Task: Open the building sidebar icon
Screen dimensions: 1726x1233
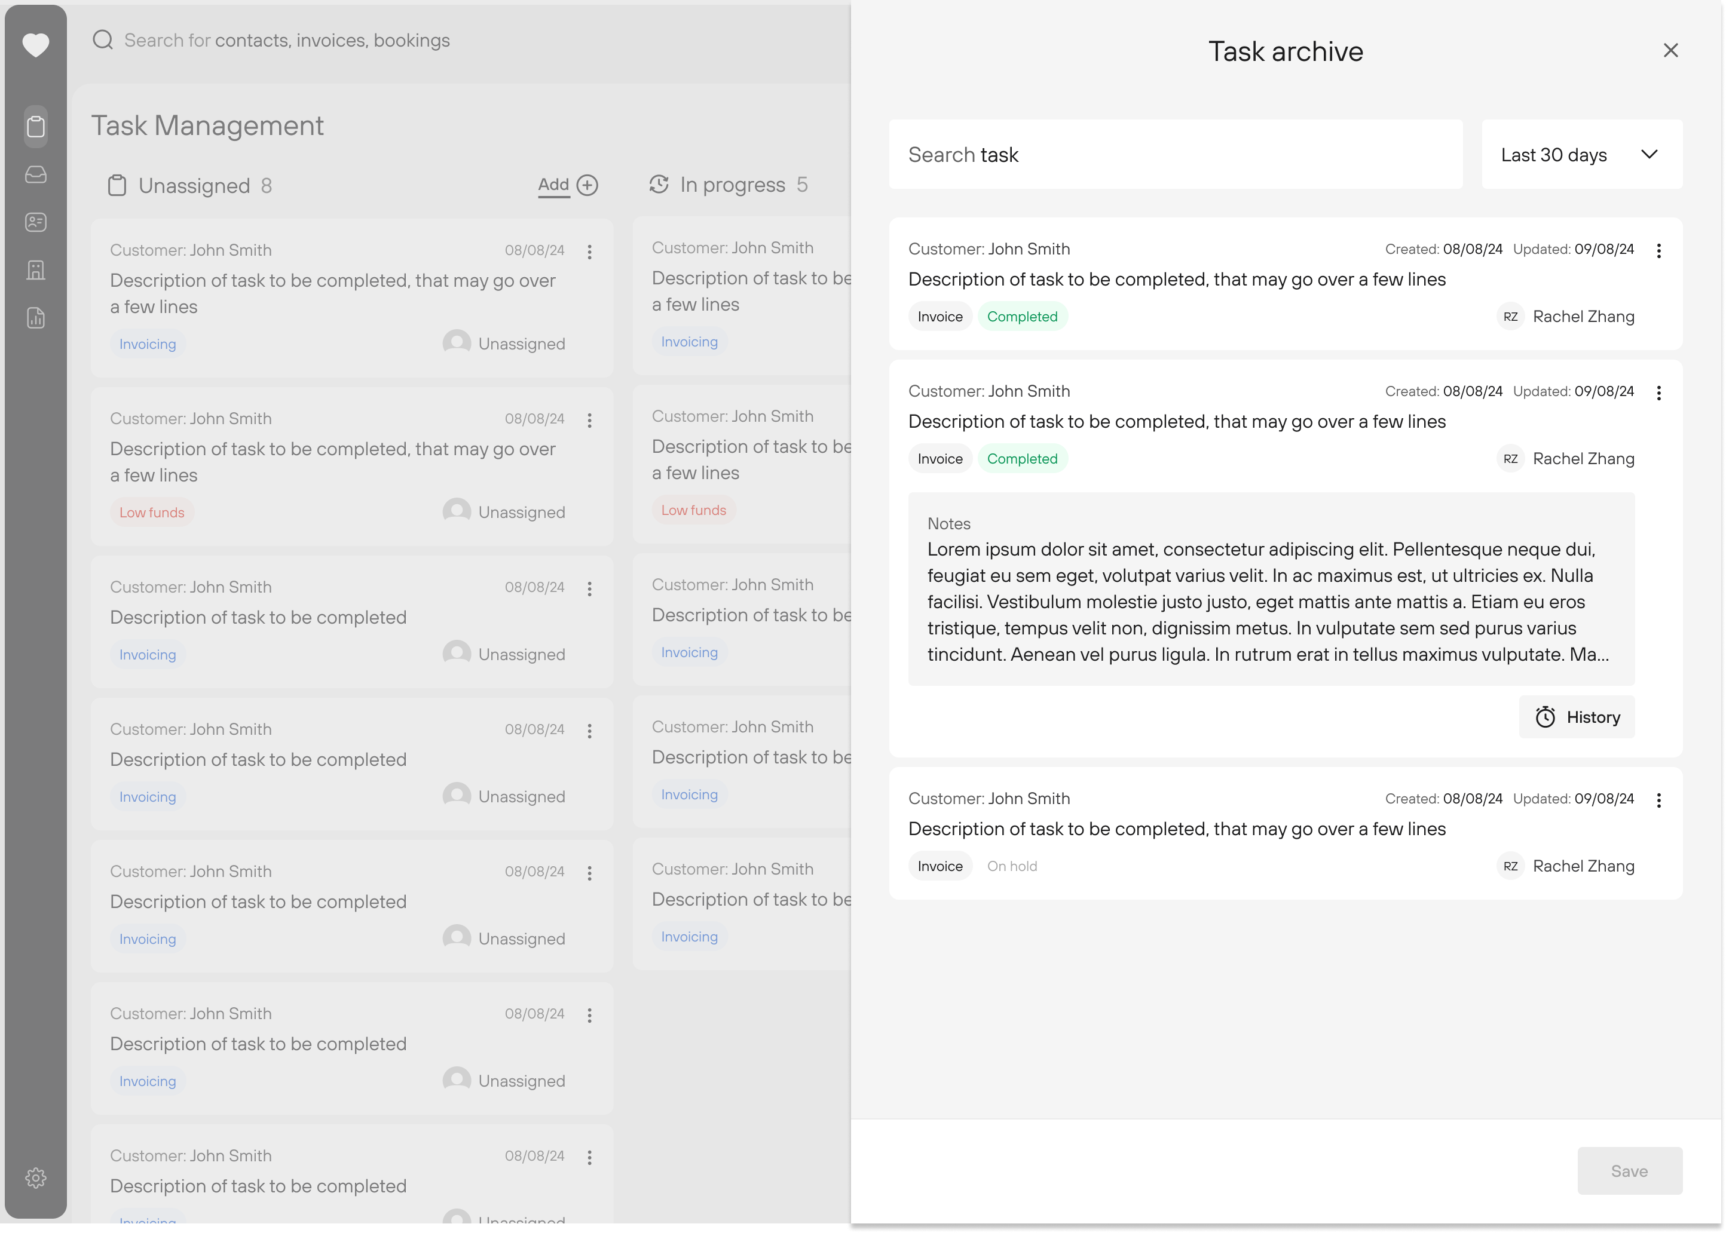Action: pos(36,270)
